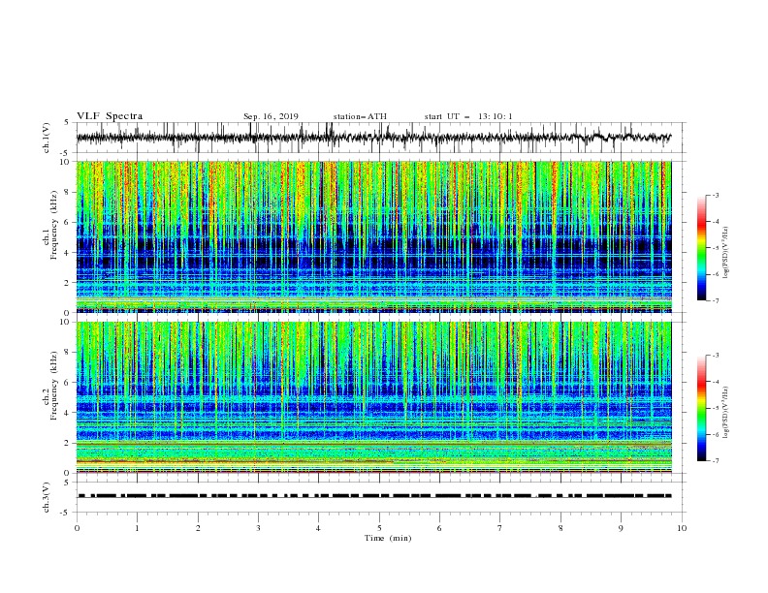Click the "8" kHz tick of ch.1 spectrogram
This screenshot has width=768, height=593.
(x=68, y=192)
